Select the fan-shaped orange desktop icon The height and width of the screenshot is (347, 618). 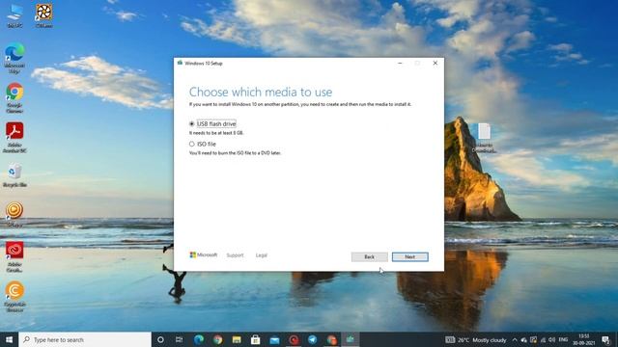point(43,15)
